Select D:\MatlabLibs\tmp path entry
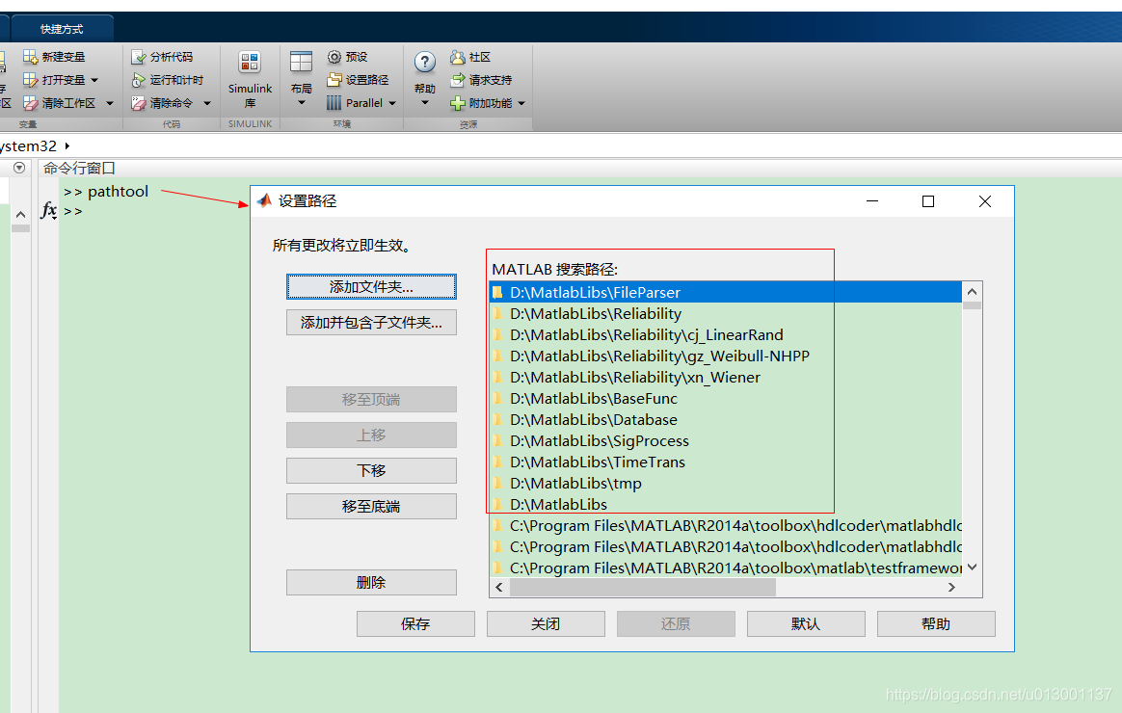 [x=726, y=484]
